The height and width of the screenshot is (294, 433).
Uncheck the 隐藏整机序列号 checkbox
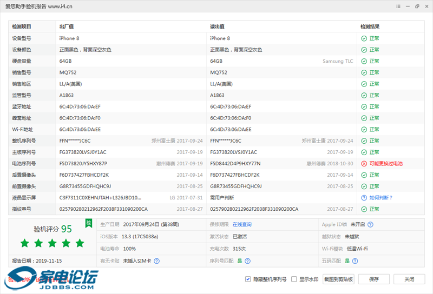click(248, 279)
